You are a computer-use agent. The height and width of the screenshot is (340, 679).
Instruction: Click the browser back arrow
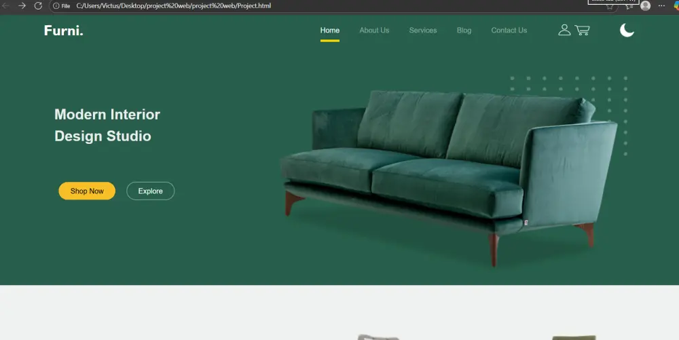tap(5, 5)
